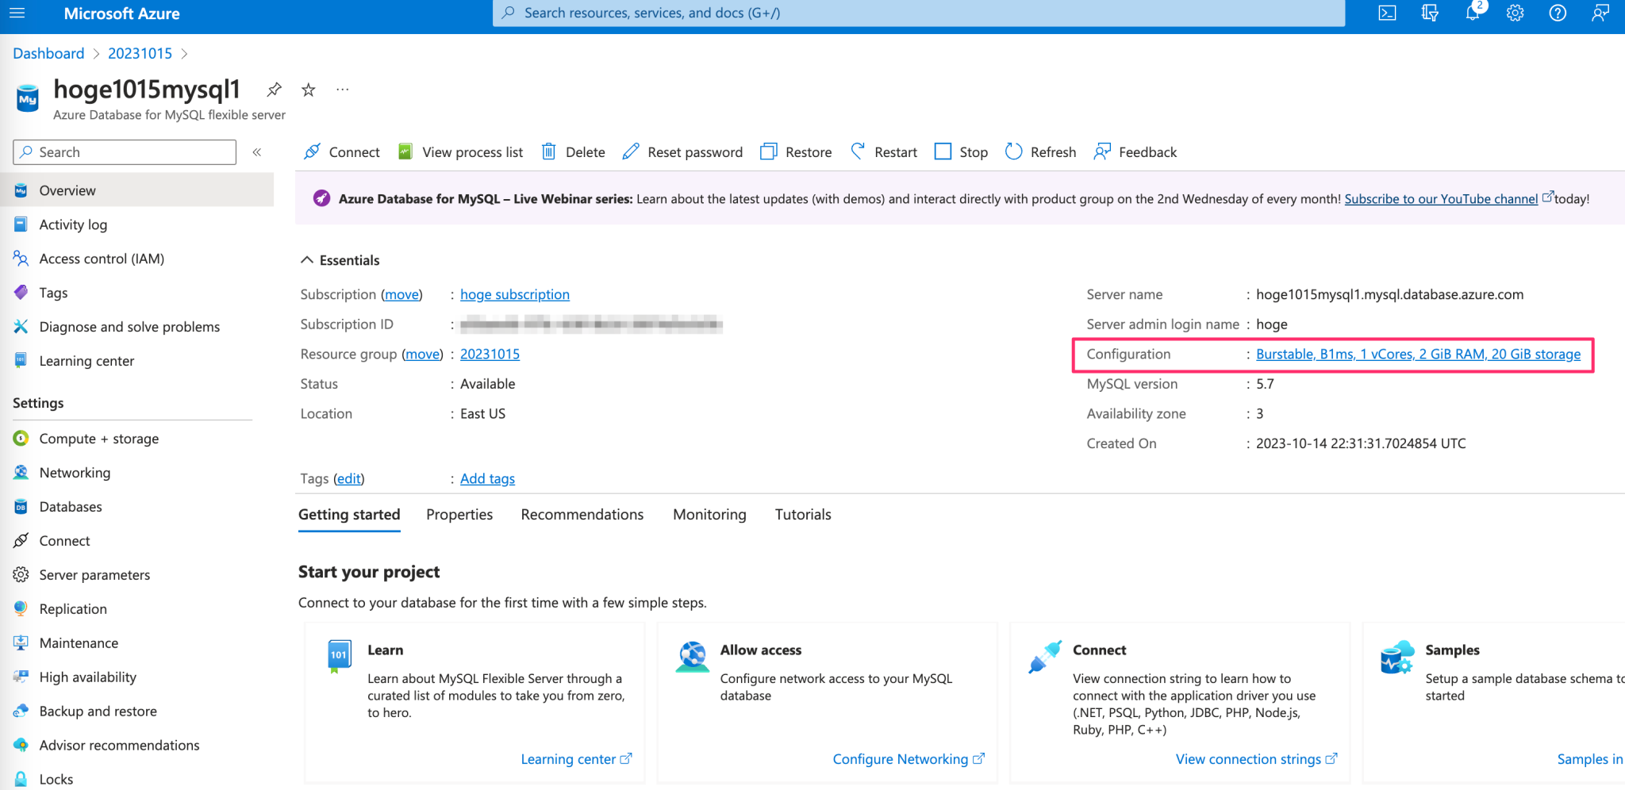The image size is (1625, 790).
Task: Switch to the Monitoring tab
Action: click(x=709, y=514)
